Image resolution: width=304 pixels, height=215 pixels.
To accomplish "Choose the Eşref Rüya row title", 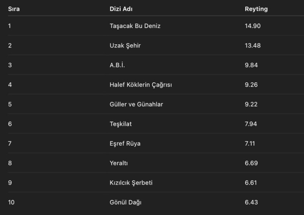I will point(125,143).
